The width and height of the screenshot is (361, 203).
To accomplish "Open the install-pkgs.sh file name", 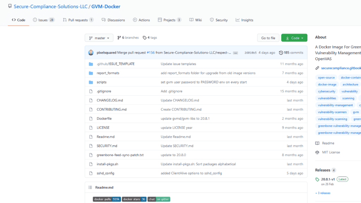I will (x=107, y=164).
